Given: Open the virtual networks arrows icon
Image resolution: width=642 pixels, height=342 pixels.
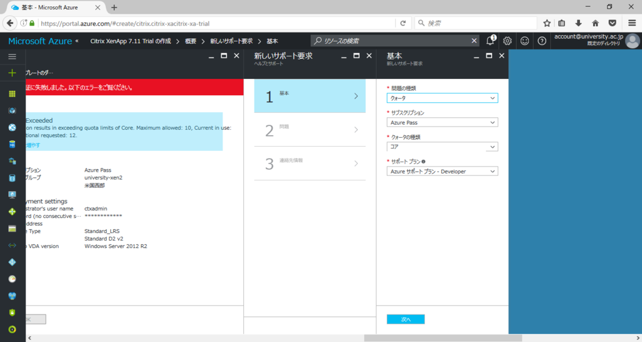Looking at the screenshot, I should point(13,246).
